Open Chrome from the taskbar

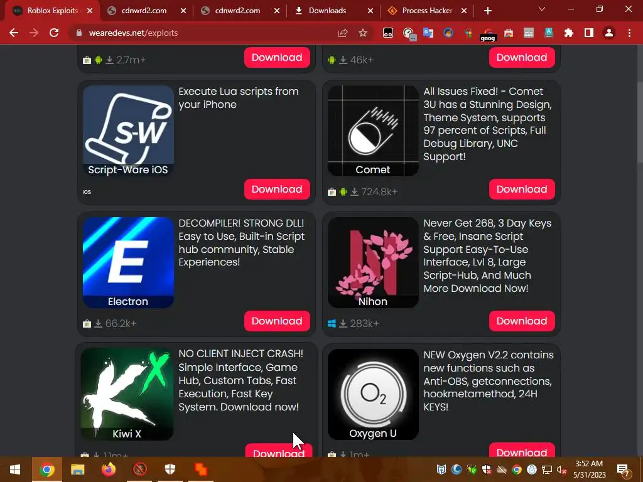point(46,469)
